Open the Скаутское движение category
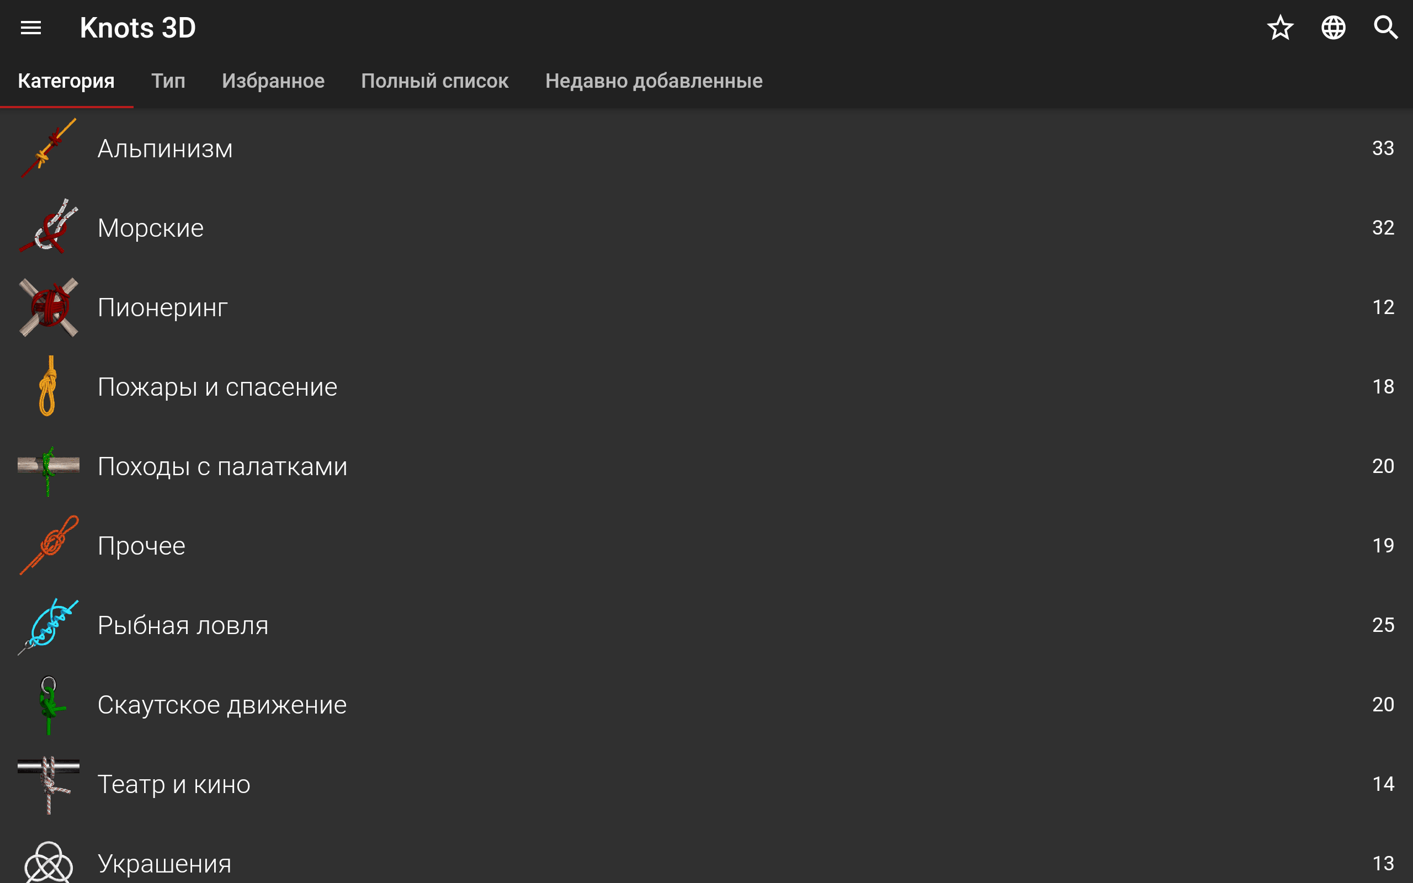This screenshot has height=883, width=1413. (222, 704)
